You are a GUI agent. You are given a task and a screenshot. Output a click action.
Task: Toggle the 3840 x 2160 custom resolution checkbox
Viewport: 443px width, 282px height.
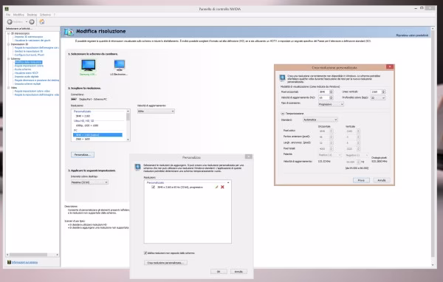pyautogui.click(x=154, y=187)
